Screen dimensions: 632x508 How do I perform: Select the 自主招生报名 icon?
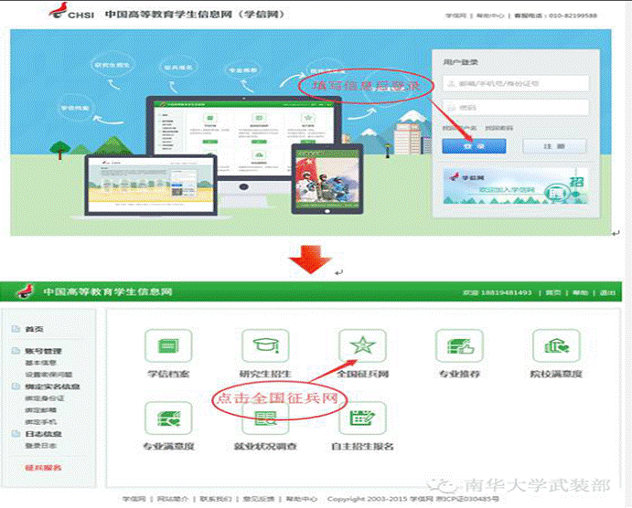(x=361, y=419)
